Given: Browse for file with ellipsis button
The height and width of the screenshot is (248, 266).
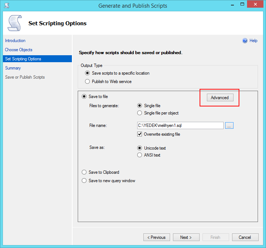Looking at the screenshot, I should (229, 125).
